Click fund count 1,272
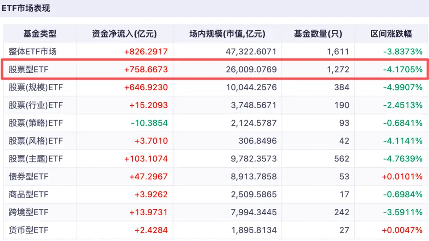This screenshot has height=241, width=429. 338,70
